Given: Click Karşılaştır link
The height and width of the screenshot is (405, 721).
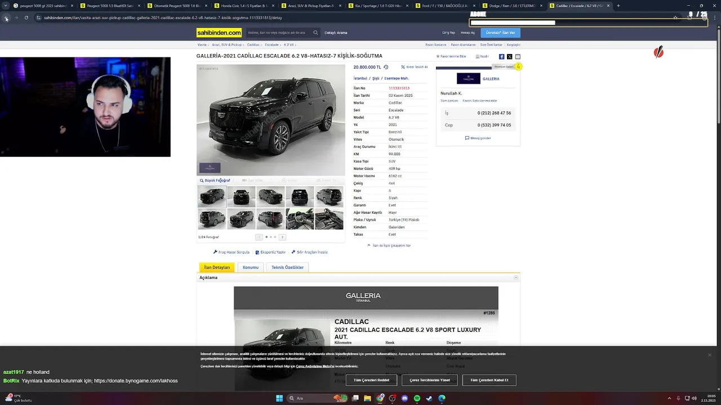Looking at the screenshot, I should [514, 44].
